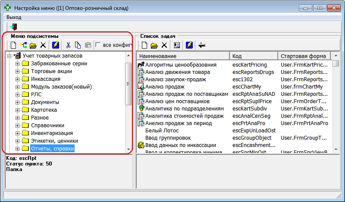
Task: Open folder icon in Список задач toolbar
Action: click(154, 45)
